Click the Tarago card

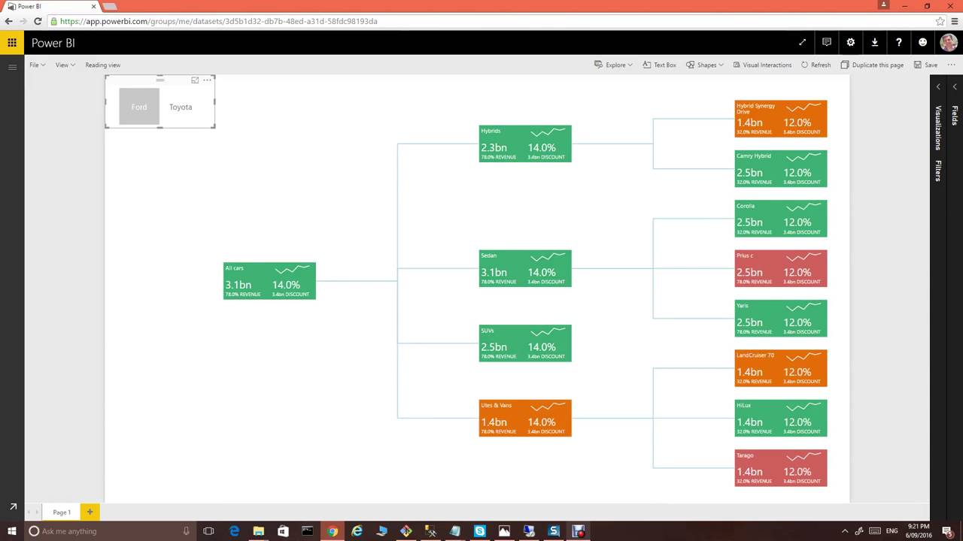tap(781, 468)
